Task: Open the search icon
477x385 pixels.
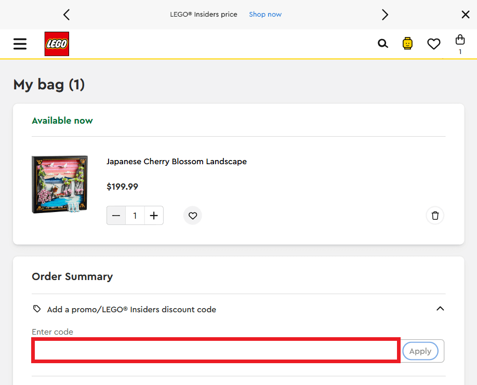Action: tap(383, 44)
